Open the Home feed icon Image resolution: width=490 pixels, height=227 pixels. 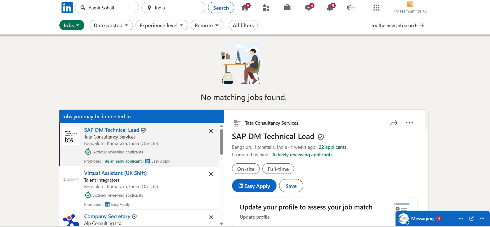[245, 8]
